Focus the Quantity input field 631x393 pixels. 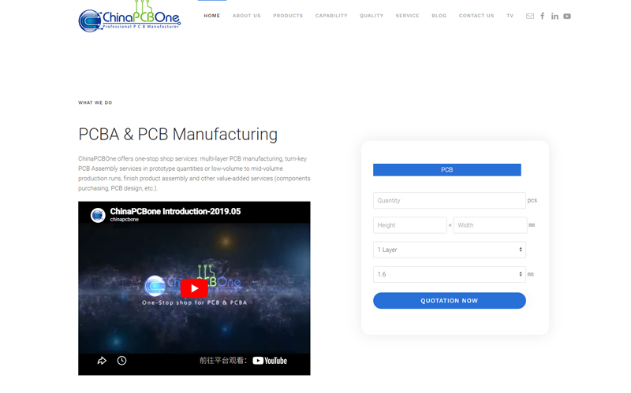point(449,201)
